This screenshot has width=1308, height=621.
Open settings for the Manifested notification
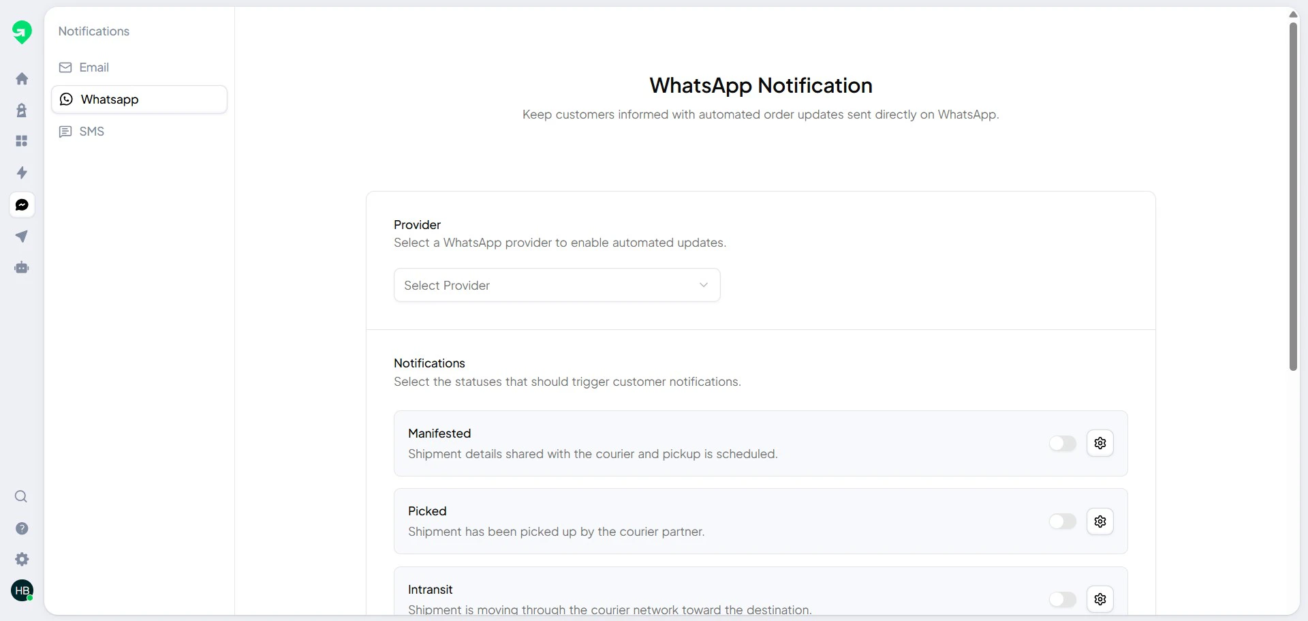point(1100,443)
